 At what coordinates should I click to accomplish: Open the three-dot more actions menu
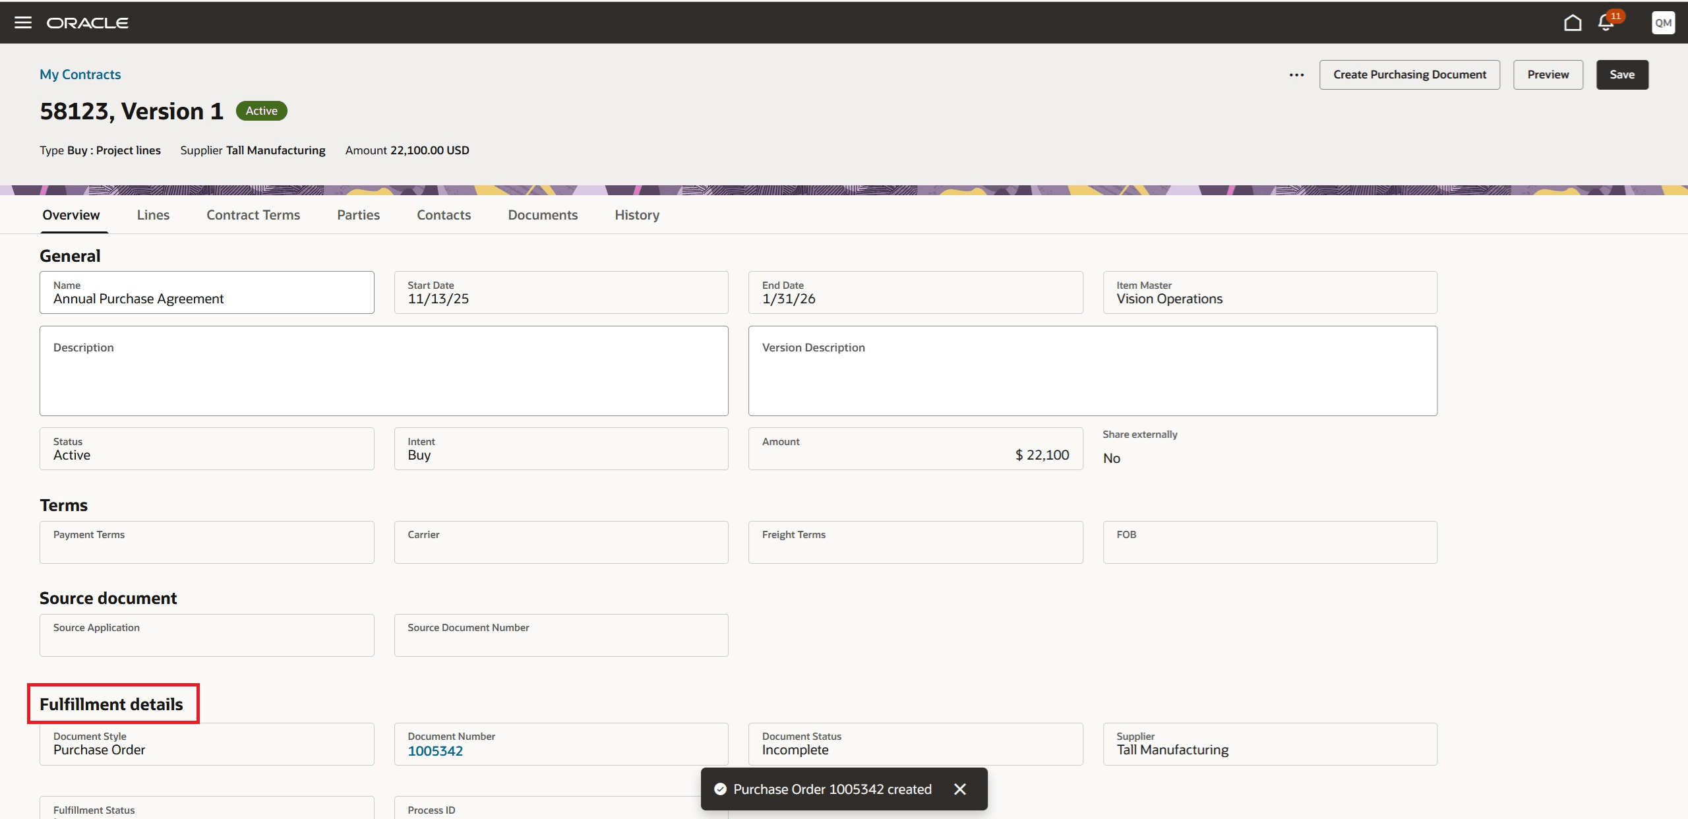(1296, 75)
